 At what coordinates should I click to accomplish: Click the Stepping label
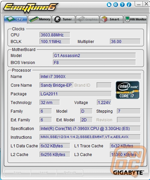[x=104, y=111]
